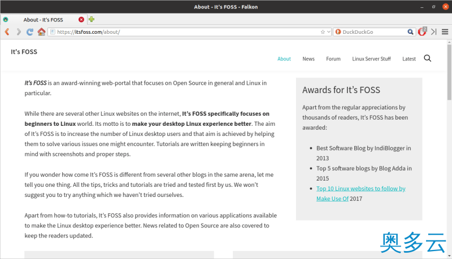Click the scrollbar down arrow

point(449,256)
